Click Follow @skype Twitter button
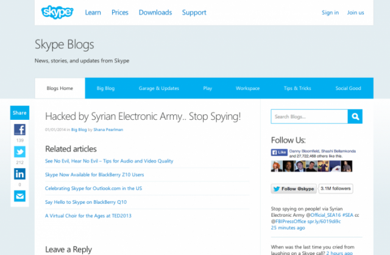Image resolution: width=390 pixels, height=255 pixels. point(294,189)
